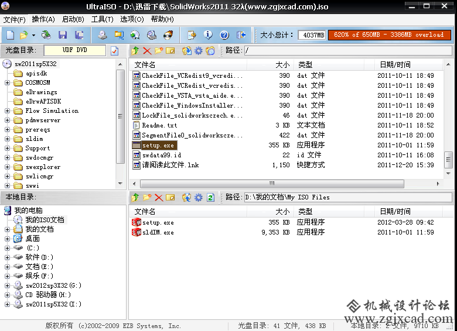Image resolution: width=457 pixels, height=331 pixels.
Task: Expand the COSMOSM folder node
Action: click(7, 83)
